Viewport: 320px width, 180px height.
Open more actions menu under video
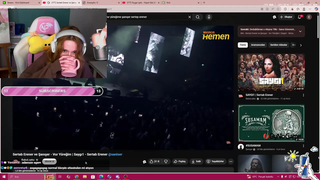click(x=231, y=161)
